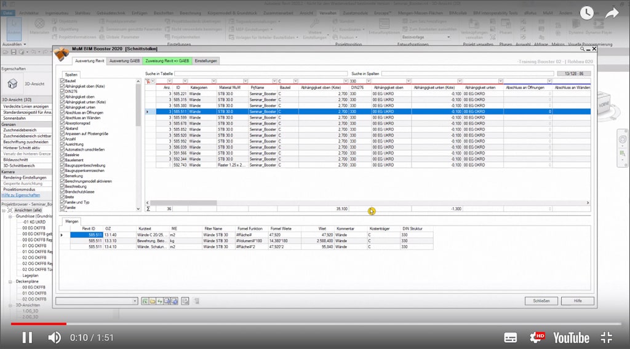Click the greyed-out last icon in bottom toolbar

197,301
